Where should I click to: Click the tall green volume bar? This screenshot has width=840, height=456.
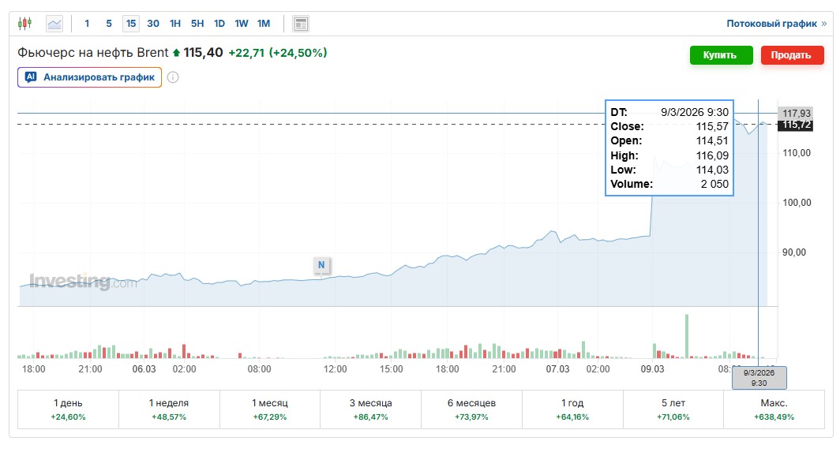coord(687,336)
